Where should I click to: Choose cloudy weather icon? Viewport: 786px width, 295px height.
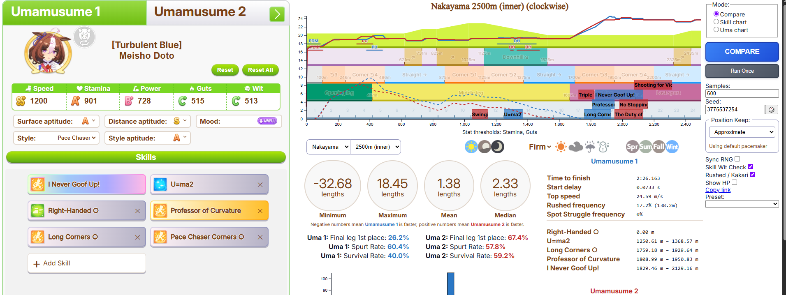tap(575, 147)
